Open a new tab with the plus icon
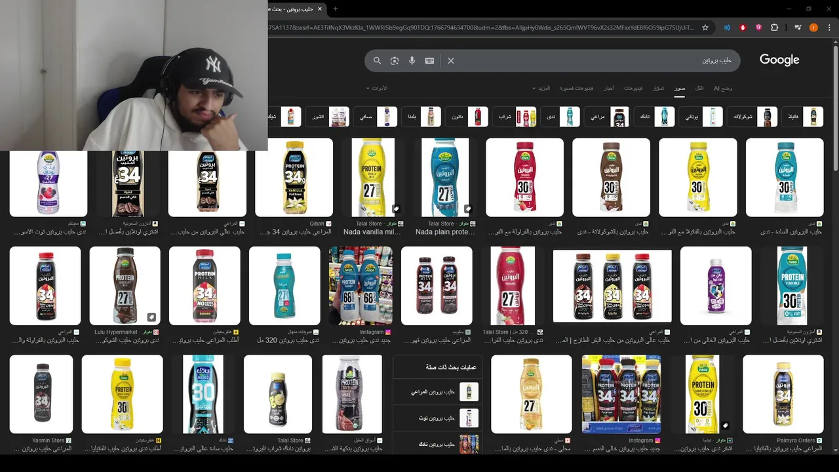839x472 pixels. (x=335, y=9)
